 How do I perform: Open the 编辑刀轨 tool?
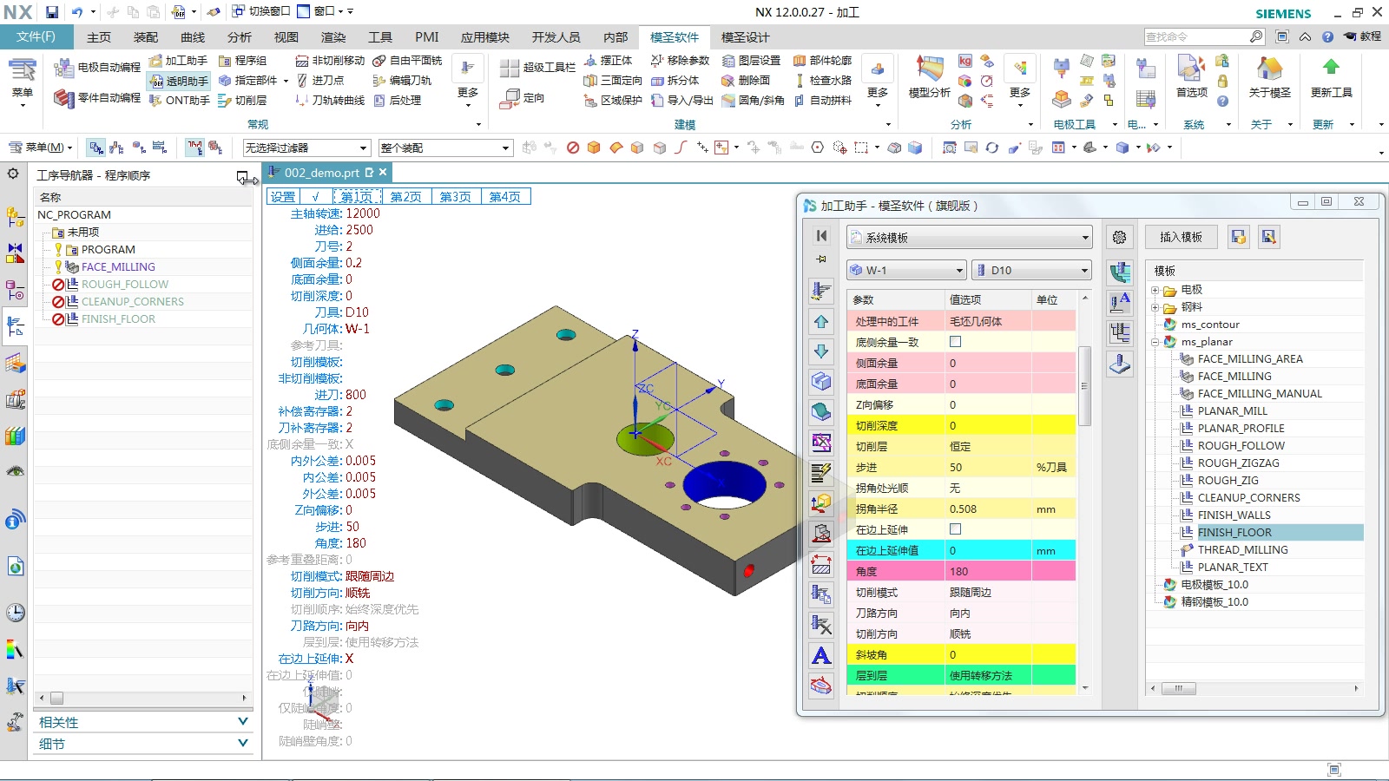[403, 81]
